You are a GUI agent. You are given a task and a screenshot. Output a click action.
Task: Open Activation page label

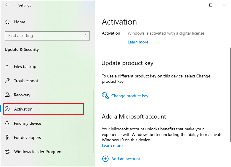tap(23, 109)
